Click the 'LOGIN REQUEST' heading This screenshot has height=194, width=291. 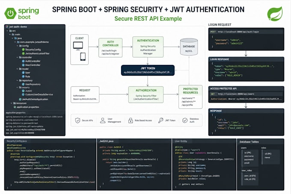point(220,25)
